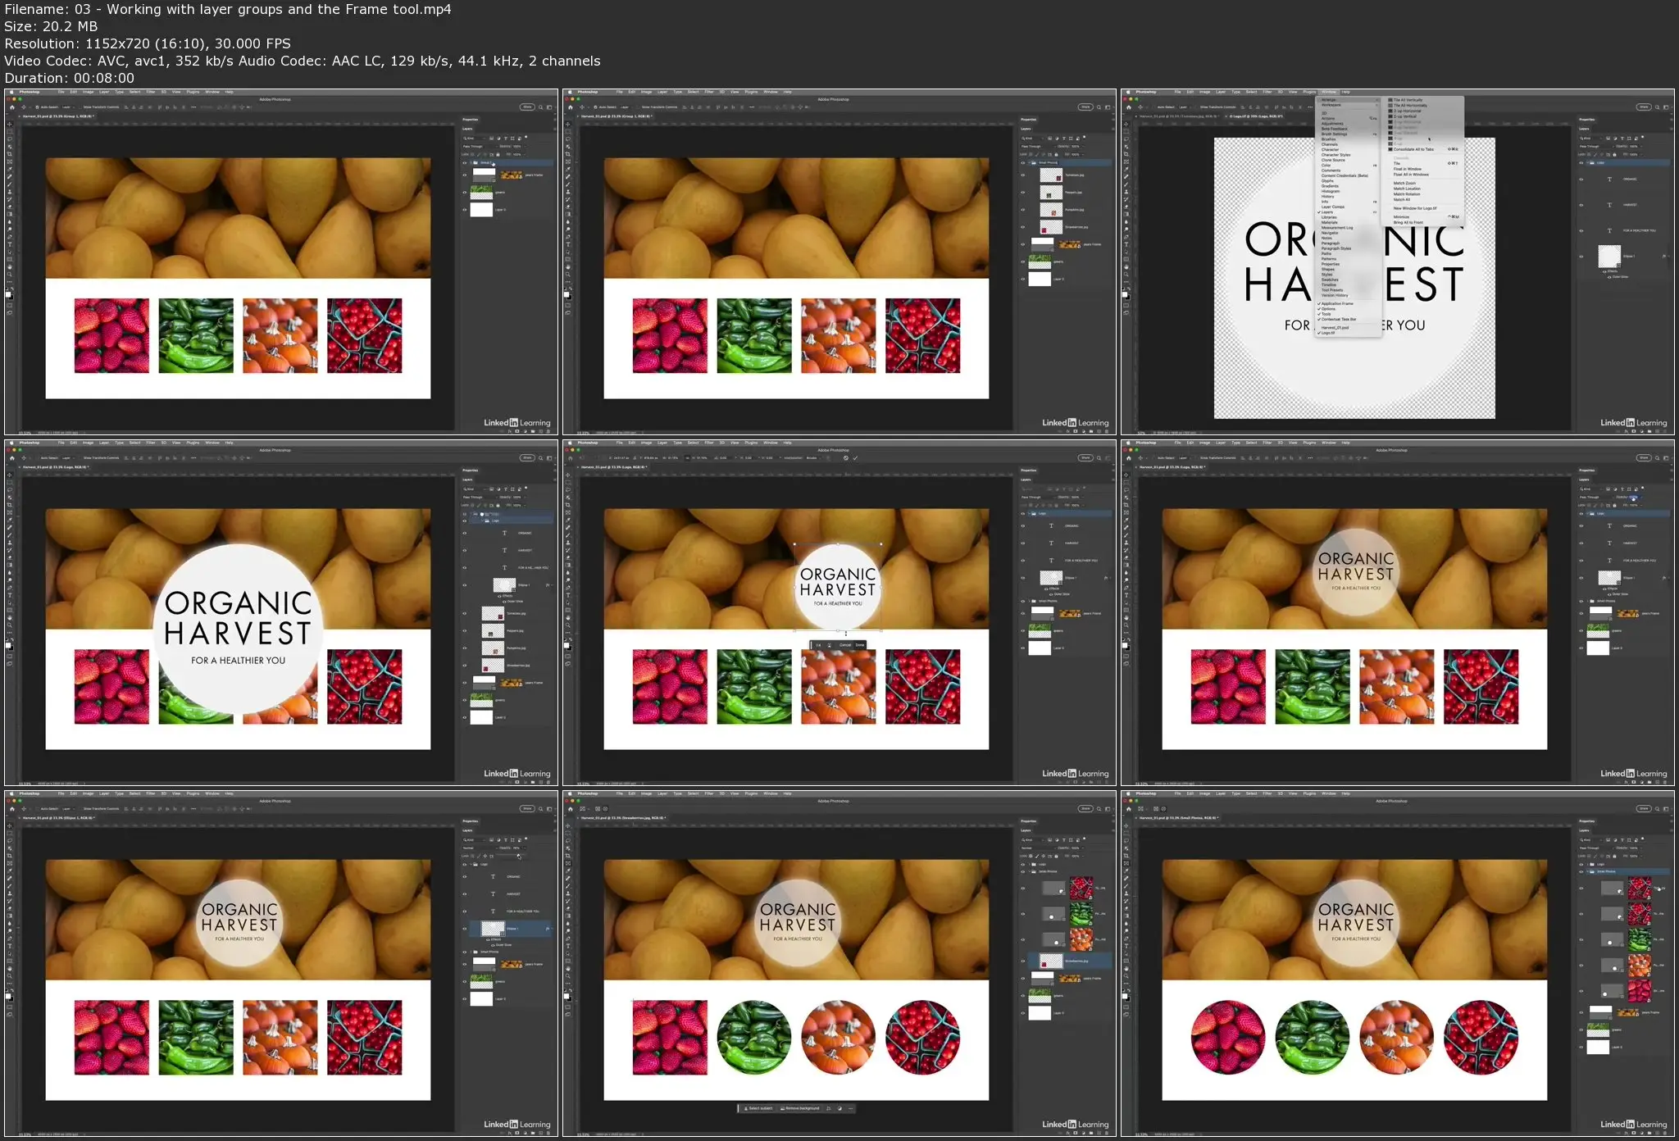Hide the ORGANIC layer in the Cancel/Done frame
Image resolution: width=1679 pixels, height=1141 pixels.
1023,526
